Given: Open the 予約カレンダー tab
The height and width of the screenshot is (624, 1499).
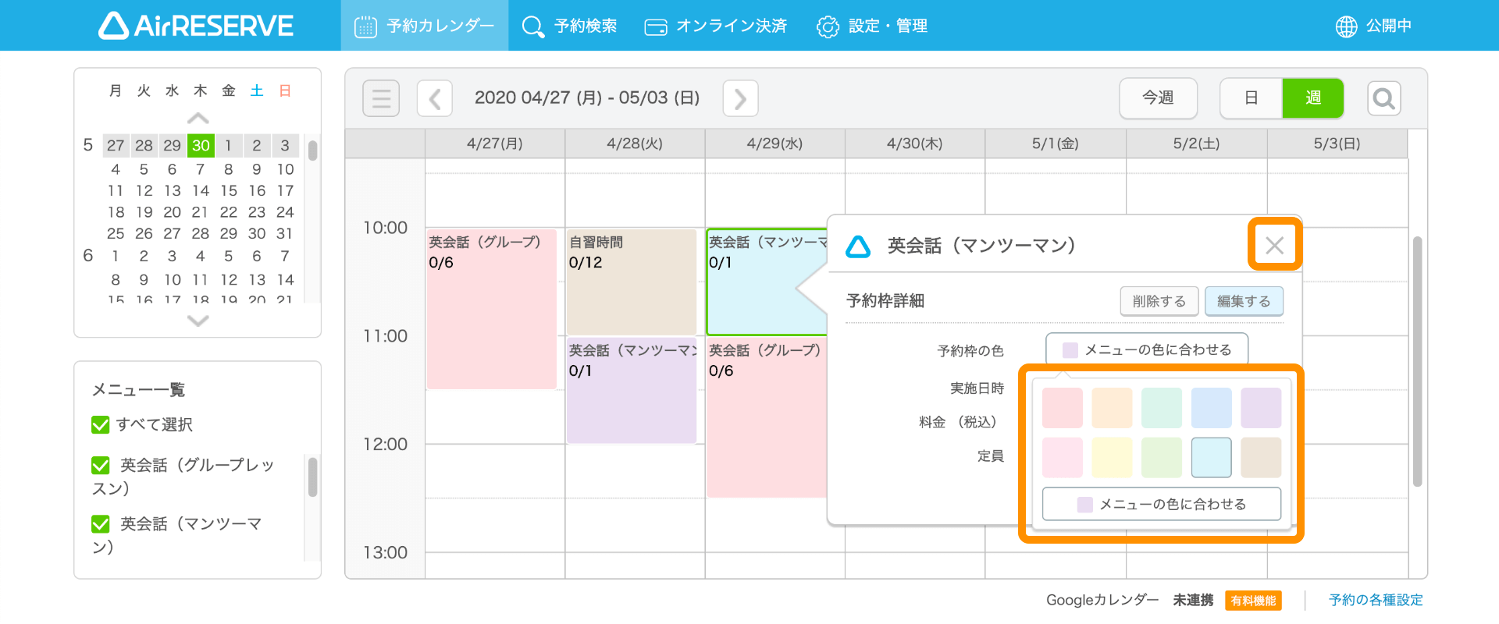Looking at the screenshot, I should (424, 26).
